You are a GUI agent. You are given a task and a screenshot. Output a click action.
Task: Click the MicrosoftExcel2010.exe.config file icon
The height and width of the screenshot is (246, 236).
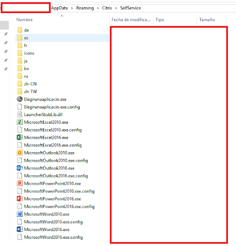[x=20, y=130]
